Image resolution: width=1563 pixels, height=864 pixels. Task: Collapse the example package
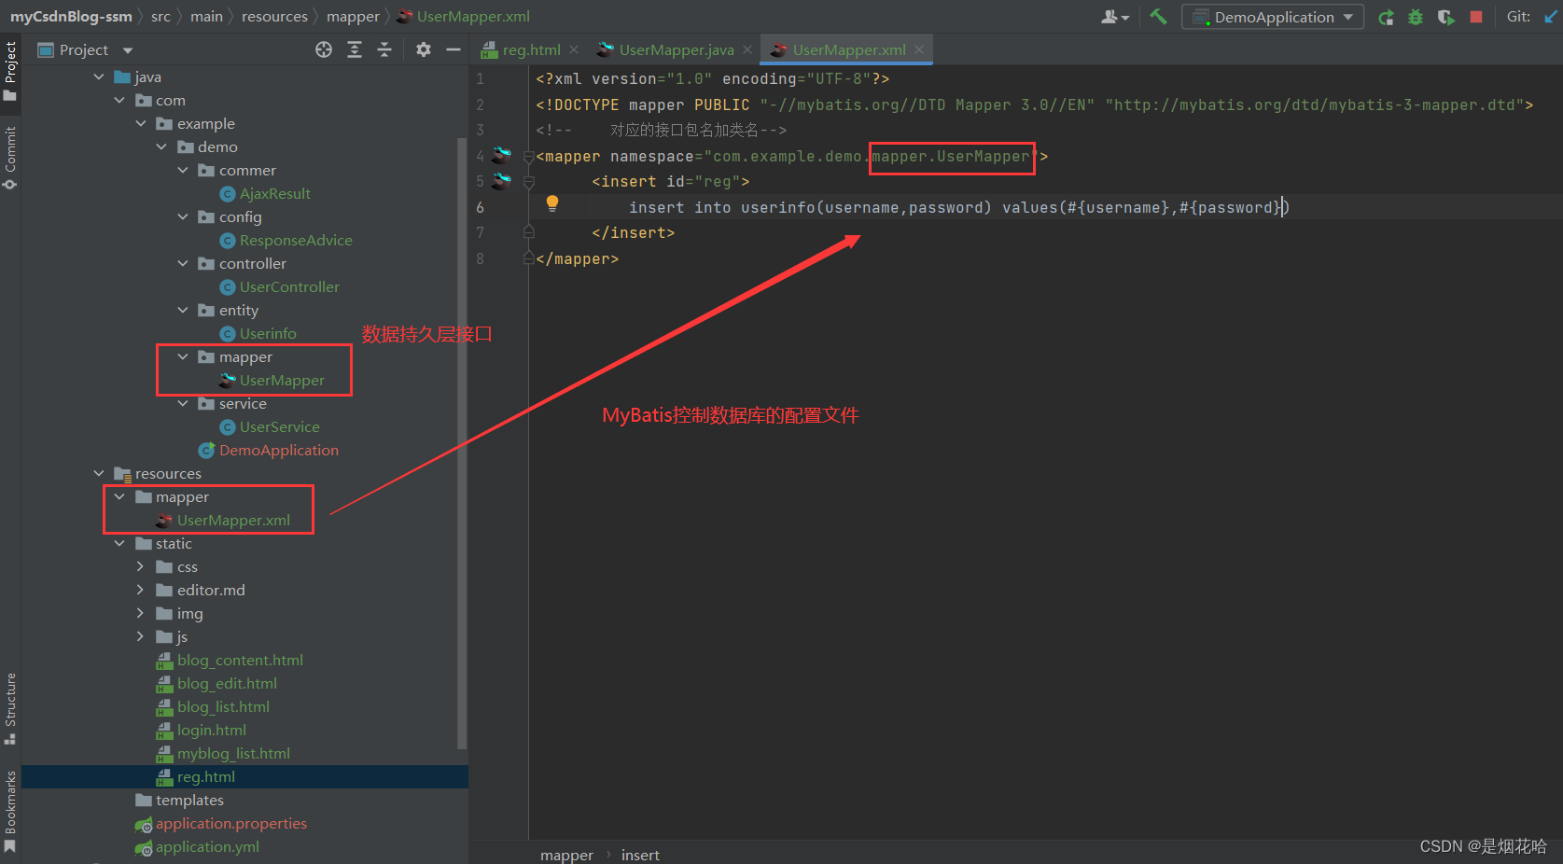coord(141,123)
